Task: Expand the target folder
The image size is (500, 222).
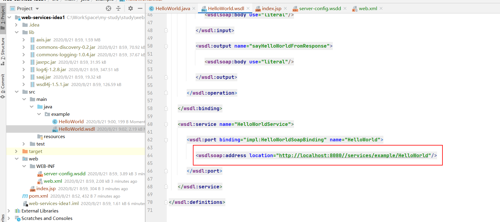Action: (16, 151)
